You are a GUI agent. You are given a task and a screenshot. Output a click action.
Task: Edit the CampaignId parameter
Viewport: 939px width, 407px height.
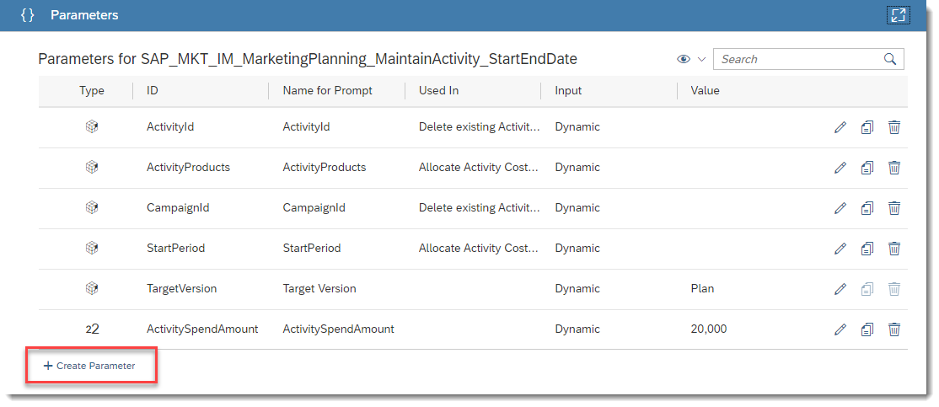[x=840, y=208]
